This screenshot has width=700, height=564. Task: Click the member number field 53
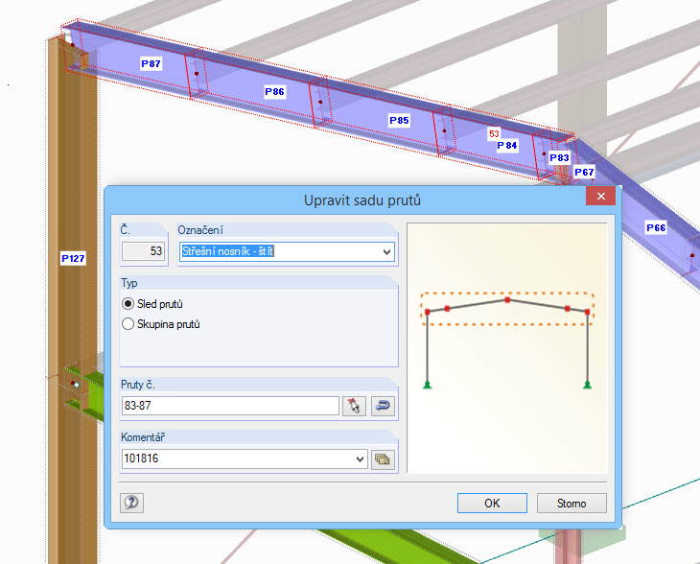click(143, 251)
